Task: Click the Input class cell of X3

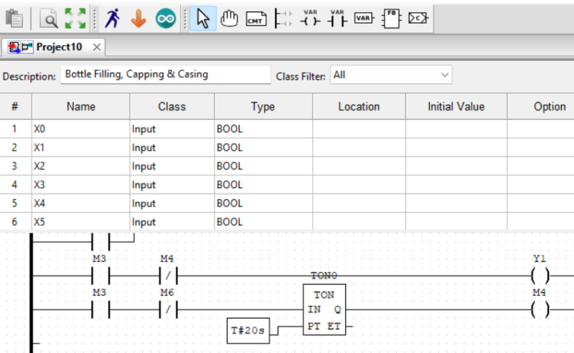Action: (x=171, y=184)
